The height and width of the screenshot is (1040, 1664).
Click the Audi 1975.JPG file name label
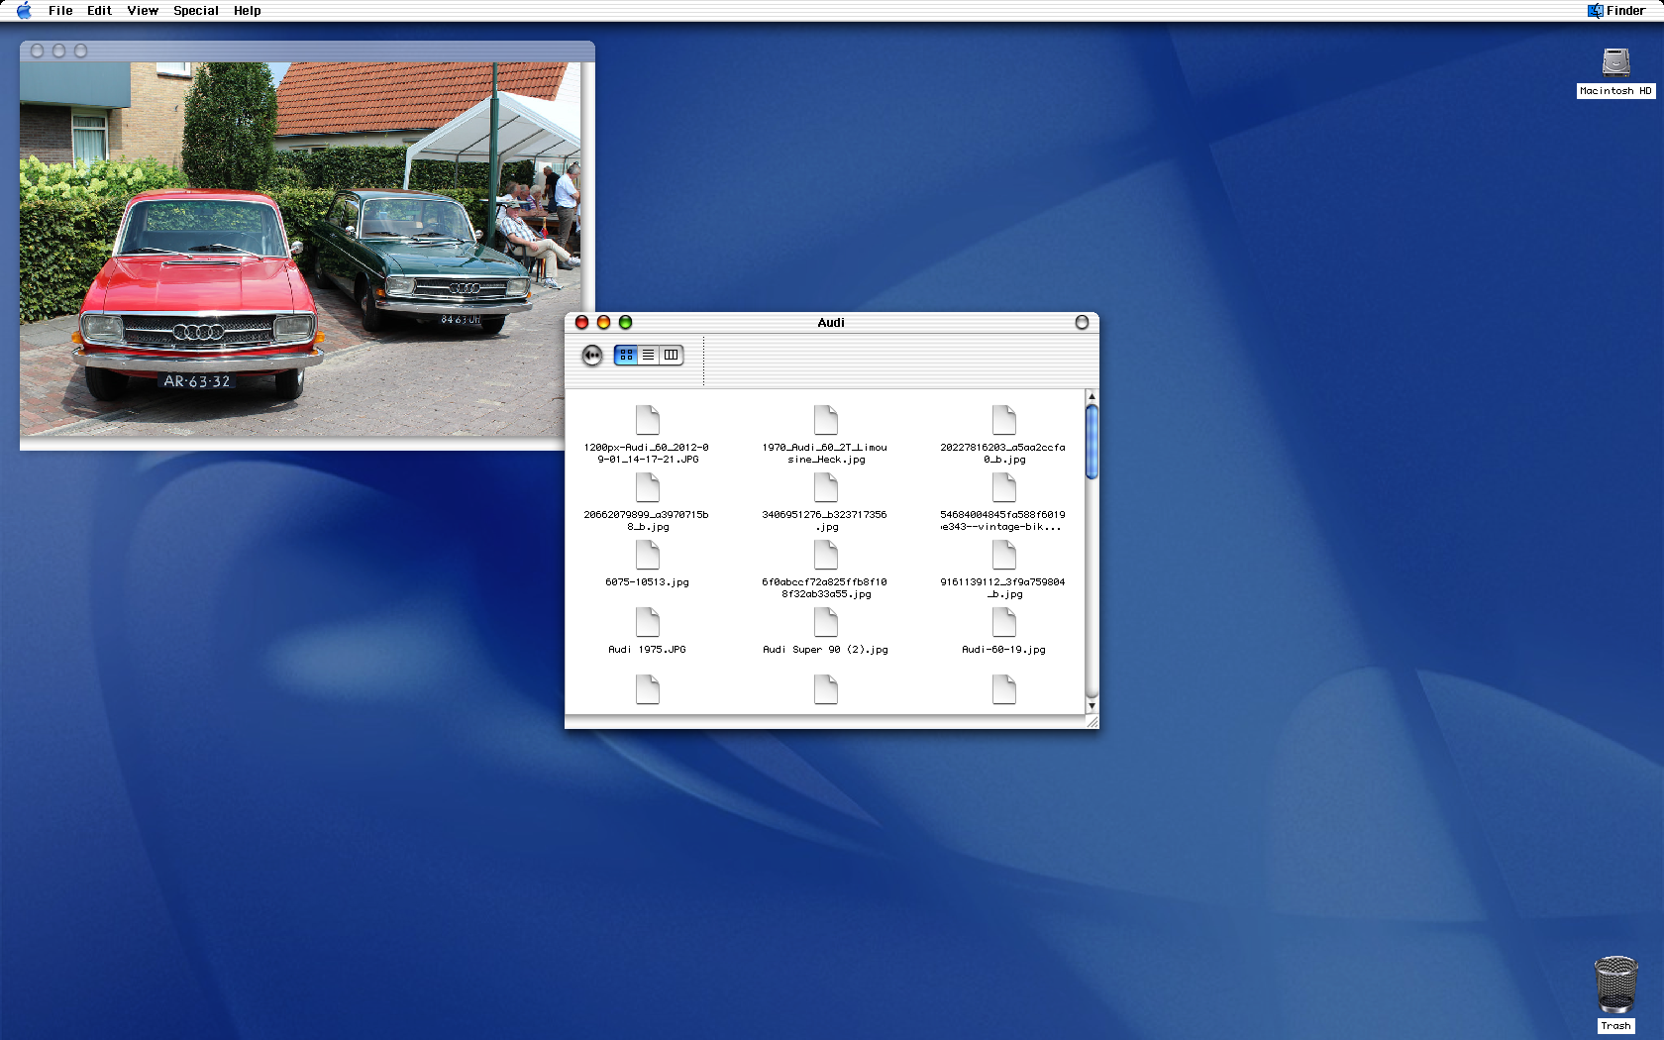647,650
